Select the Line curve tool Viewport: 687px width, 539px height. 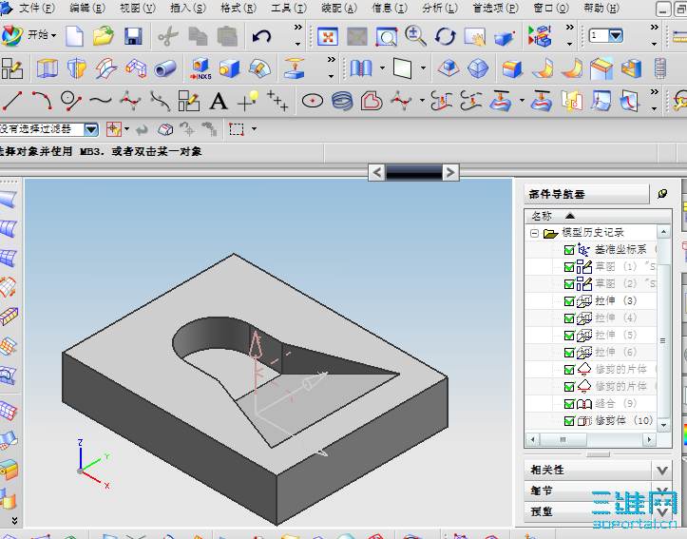12,101
